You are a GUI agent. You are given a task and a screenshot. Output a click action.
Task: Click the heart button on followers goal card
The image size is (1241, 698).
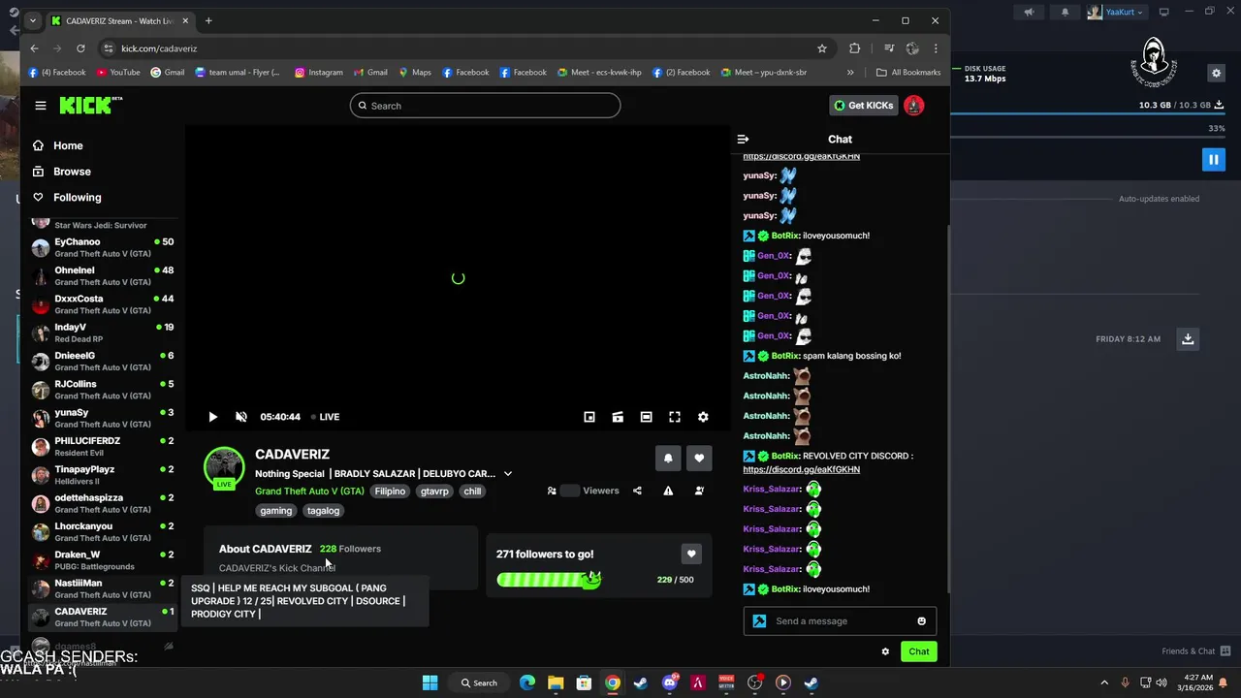point(691,554)
